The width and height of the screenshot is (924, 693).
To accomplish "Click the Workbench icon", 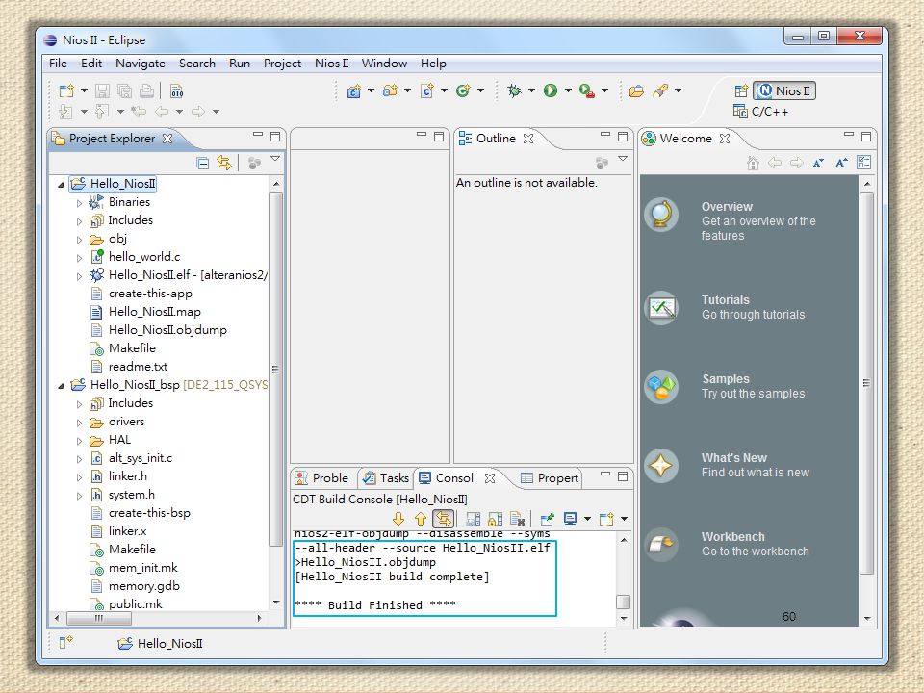I will [661, 545].
